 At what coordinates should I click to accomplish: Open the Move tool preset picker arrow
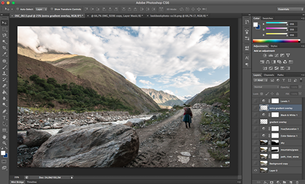click(x=12, y=9)
